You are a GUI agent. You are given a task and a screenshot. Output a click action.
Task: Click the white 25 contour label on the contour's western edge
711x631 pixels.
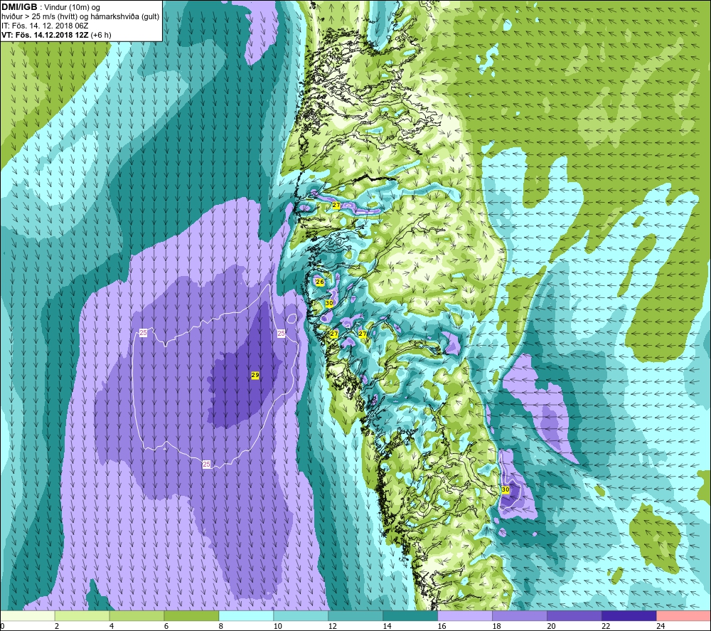click(x=144, y=333)
